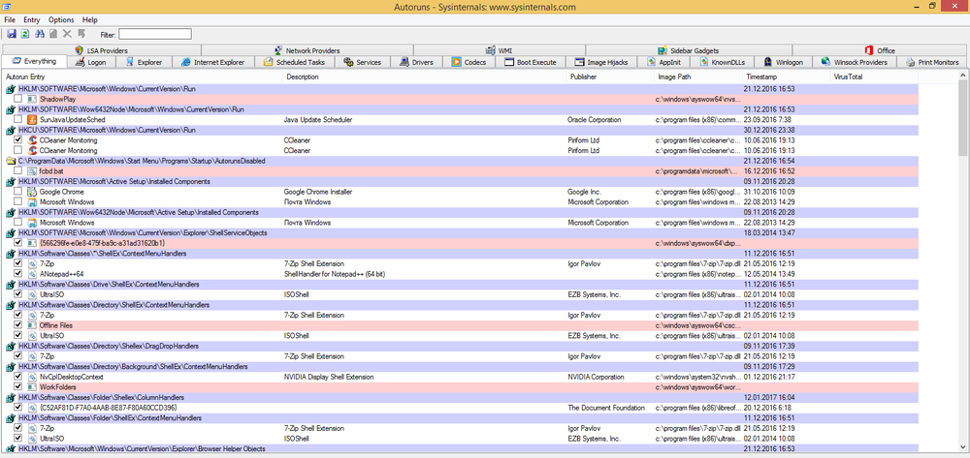This screenshot has height=458, width=970.
Task: Click the icon beside NvCplDesktopContext
Action: coord(33,377)
